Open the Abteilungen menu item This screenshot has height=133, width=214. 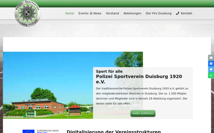(x=132, y=13)
